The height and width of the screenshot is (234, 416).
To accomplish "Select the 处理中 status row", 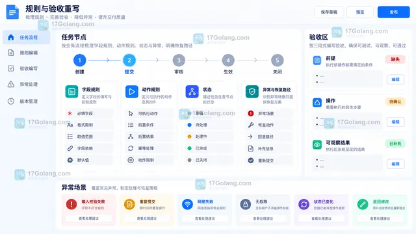I will (209, 136).
